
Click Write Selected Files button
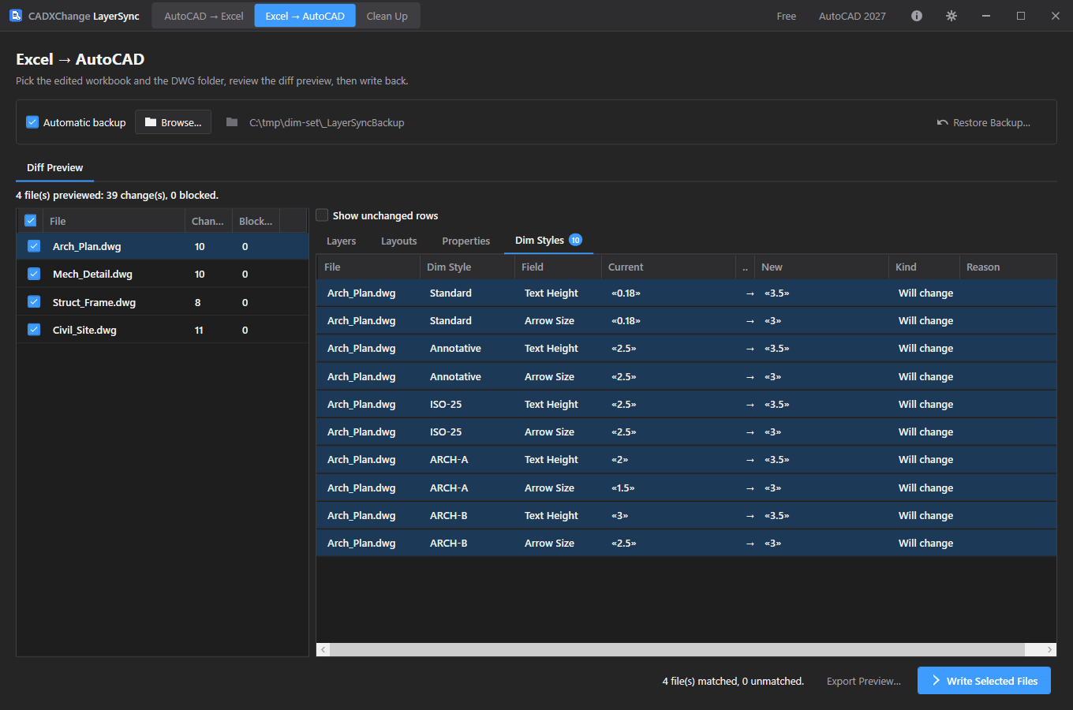tap(984, 681)
